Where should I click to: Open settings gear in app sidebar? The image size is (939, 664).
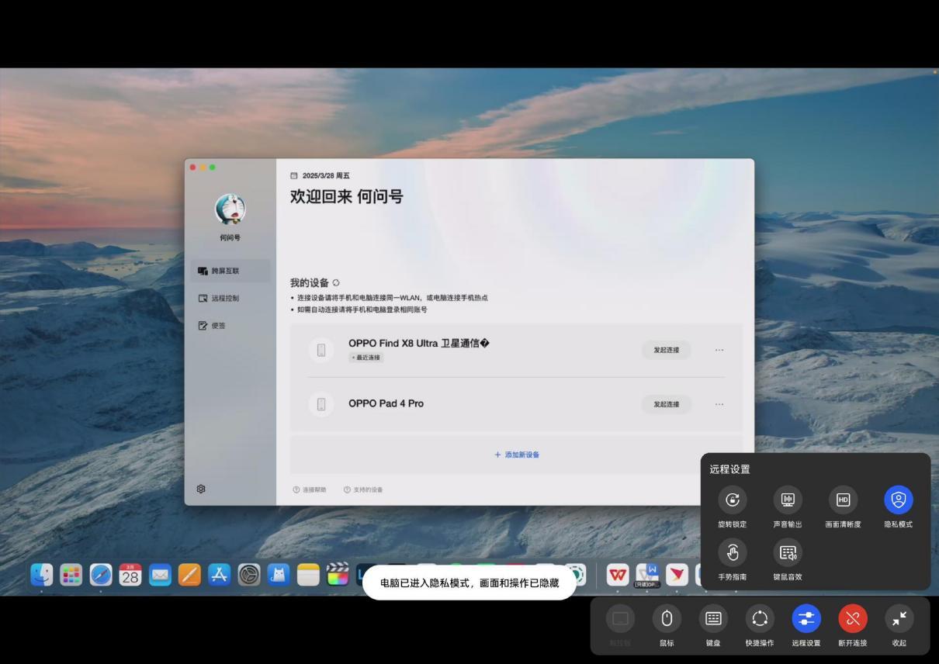tap(201, 489)
